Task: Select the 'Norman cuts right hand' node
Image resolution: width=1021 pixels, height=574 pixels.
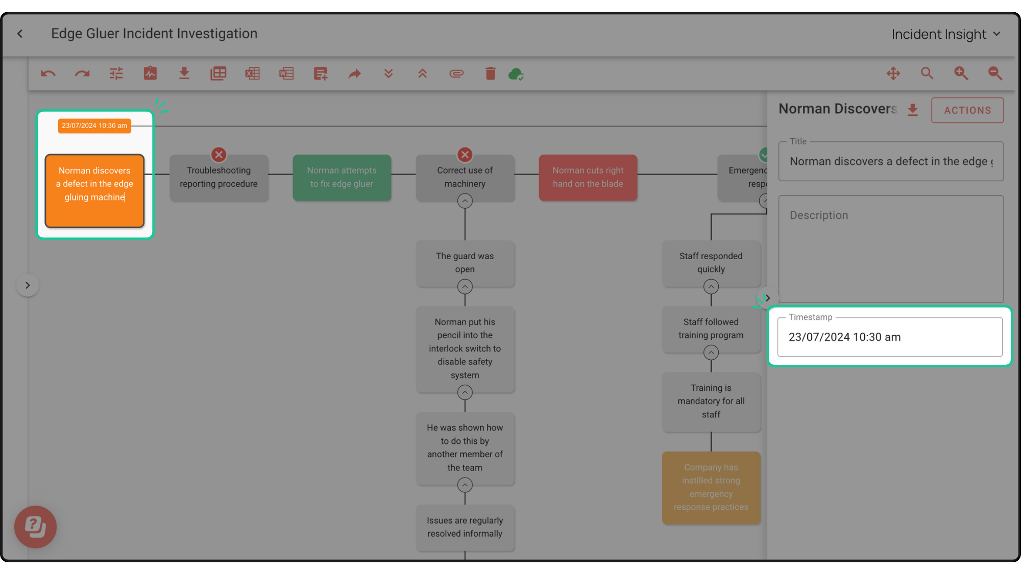Action: [x=588, y=177]
